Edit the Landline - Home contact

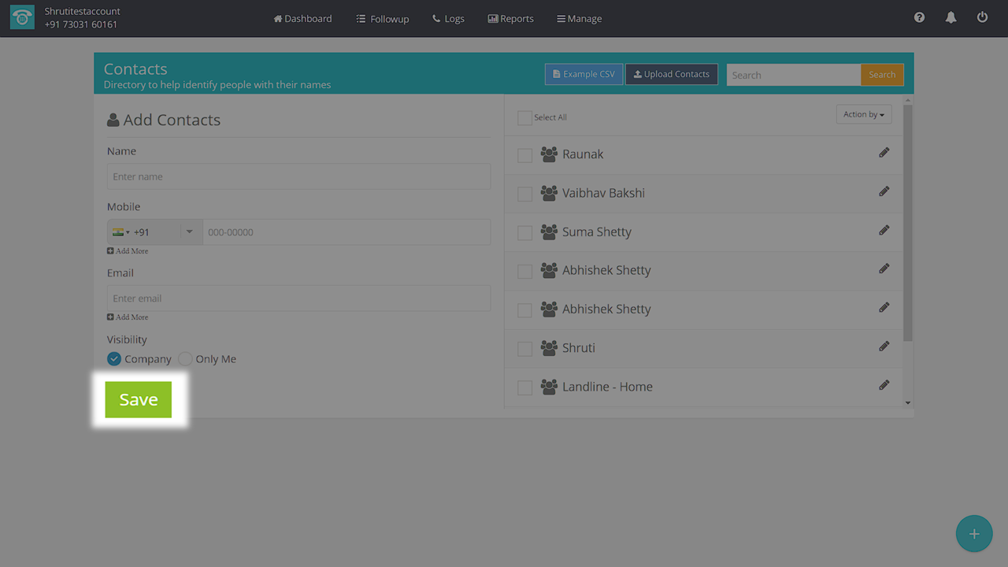(884, 385)
